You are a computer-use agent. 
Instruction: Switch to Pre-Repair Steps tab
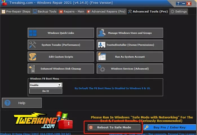pos(16,12)
